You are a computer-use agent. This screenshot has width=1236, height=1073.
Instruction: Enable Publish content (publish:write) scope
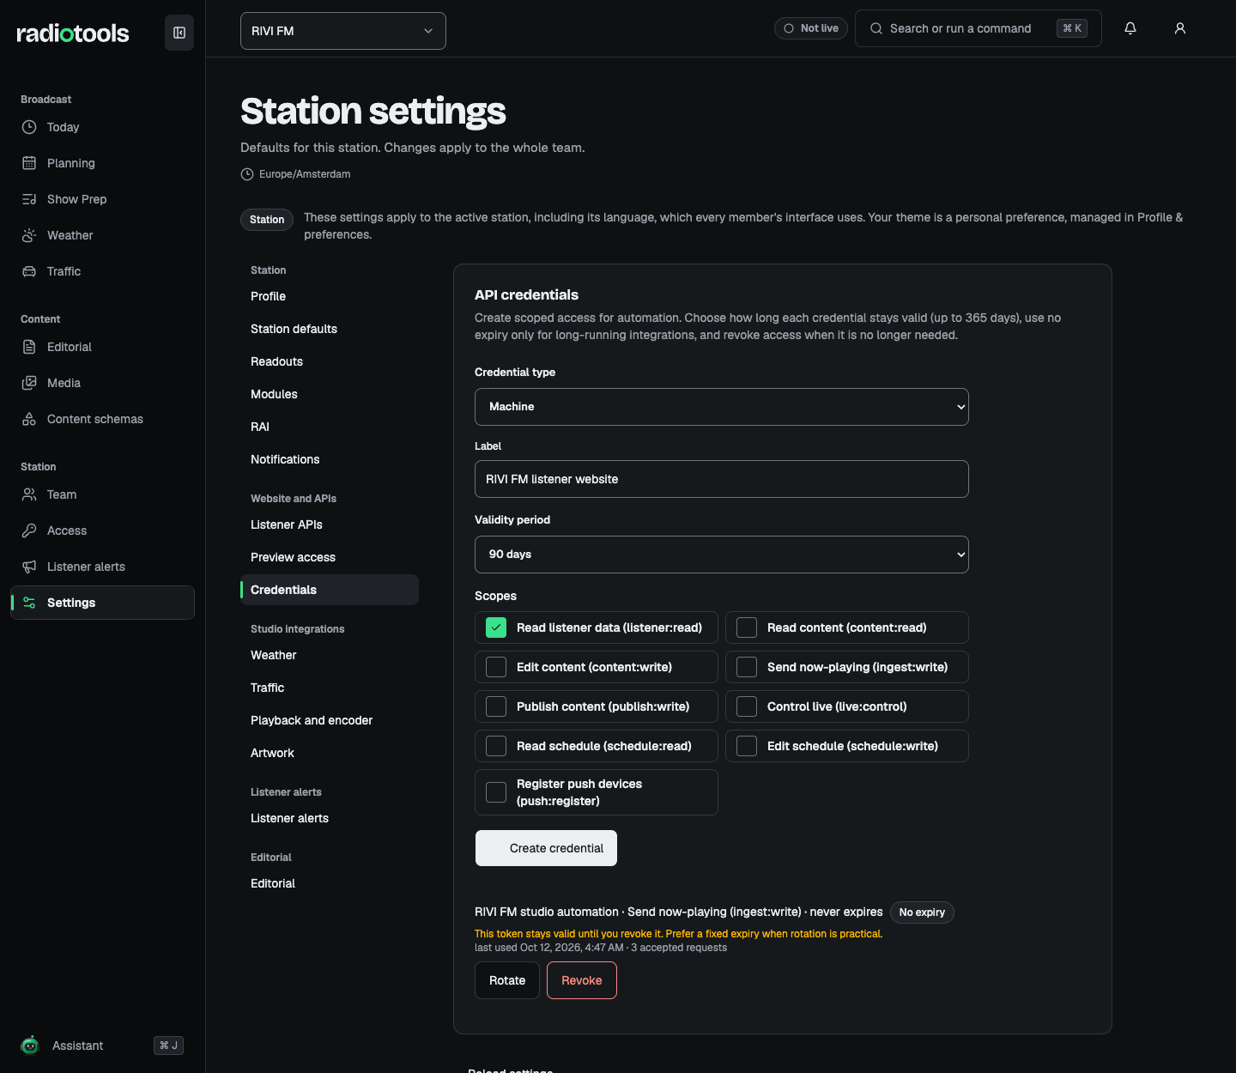click(496, 706)
